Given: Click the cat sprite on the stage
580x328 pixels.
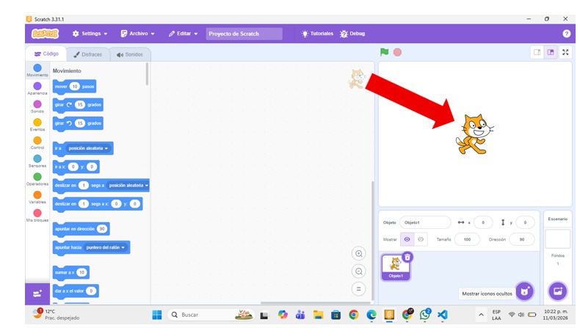Looking at the screenshot, I should click(x=475, y=134).
